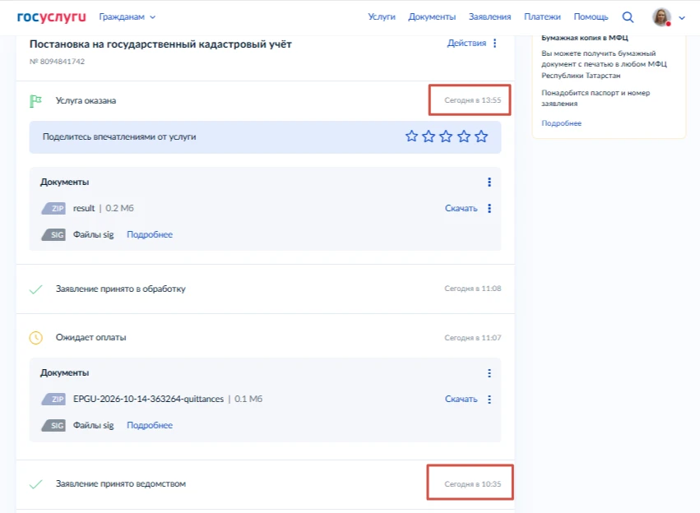Click the SIG icon under the result file
Viewport: 700px width, 513px height.
(53, 234)
